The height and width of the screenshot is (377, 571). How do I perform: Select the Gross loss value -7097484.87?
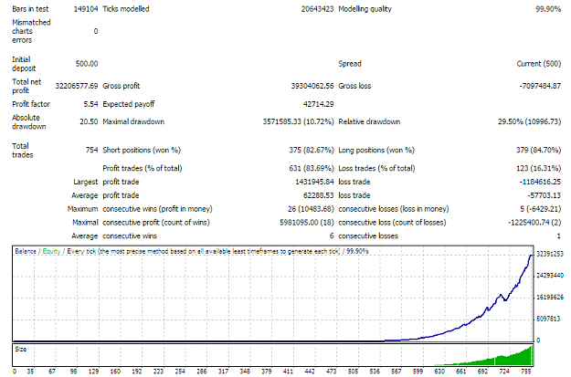click(540, 86)
